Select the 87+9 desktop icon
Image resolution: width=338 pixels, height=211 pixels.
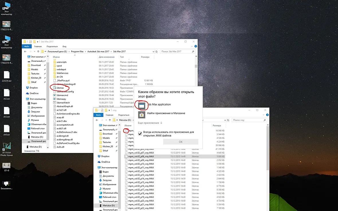pos(7,167)
